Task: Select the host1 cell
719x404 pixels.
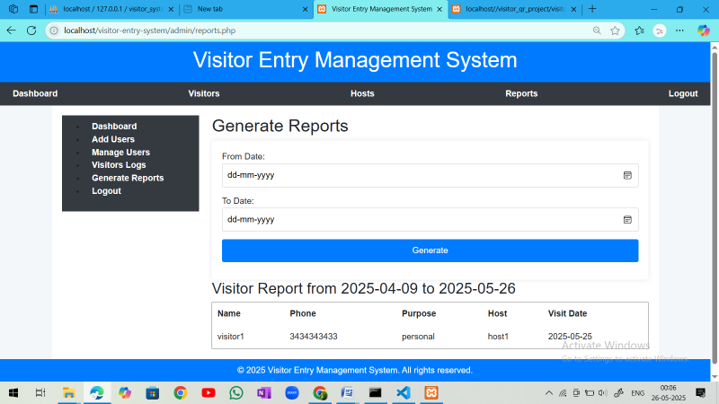Action: 498,337
